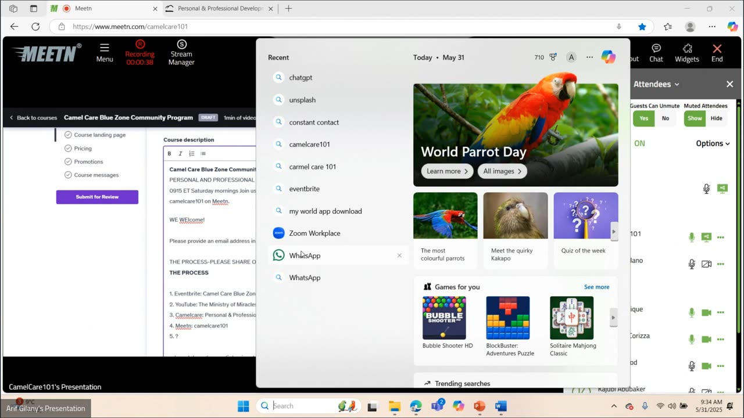Screen dimensions: 744x418
Task: Select recent search 'chatgpt'
Action: [x=338, y=78]
